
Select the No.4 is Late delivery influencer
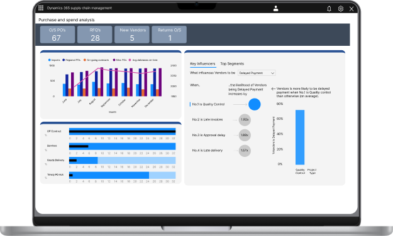point(208,151)
